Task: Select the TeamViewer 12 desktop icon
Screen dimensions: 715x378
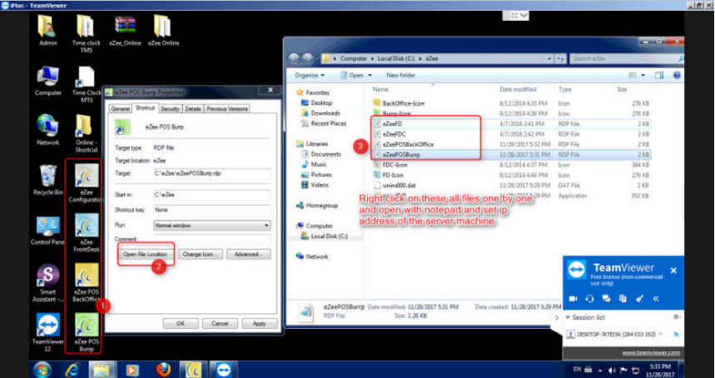Action: (x=48, y=332)
